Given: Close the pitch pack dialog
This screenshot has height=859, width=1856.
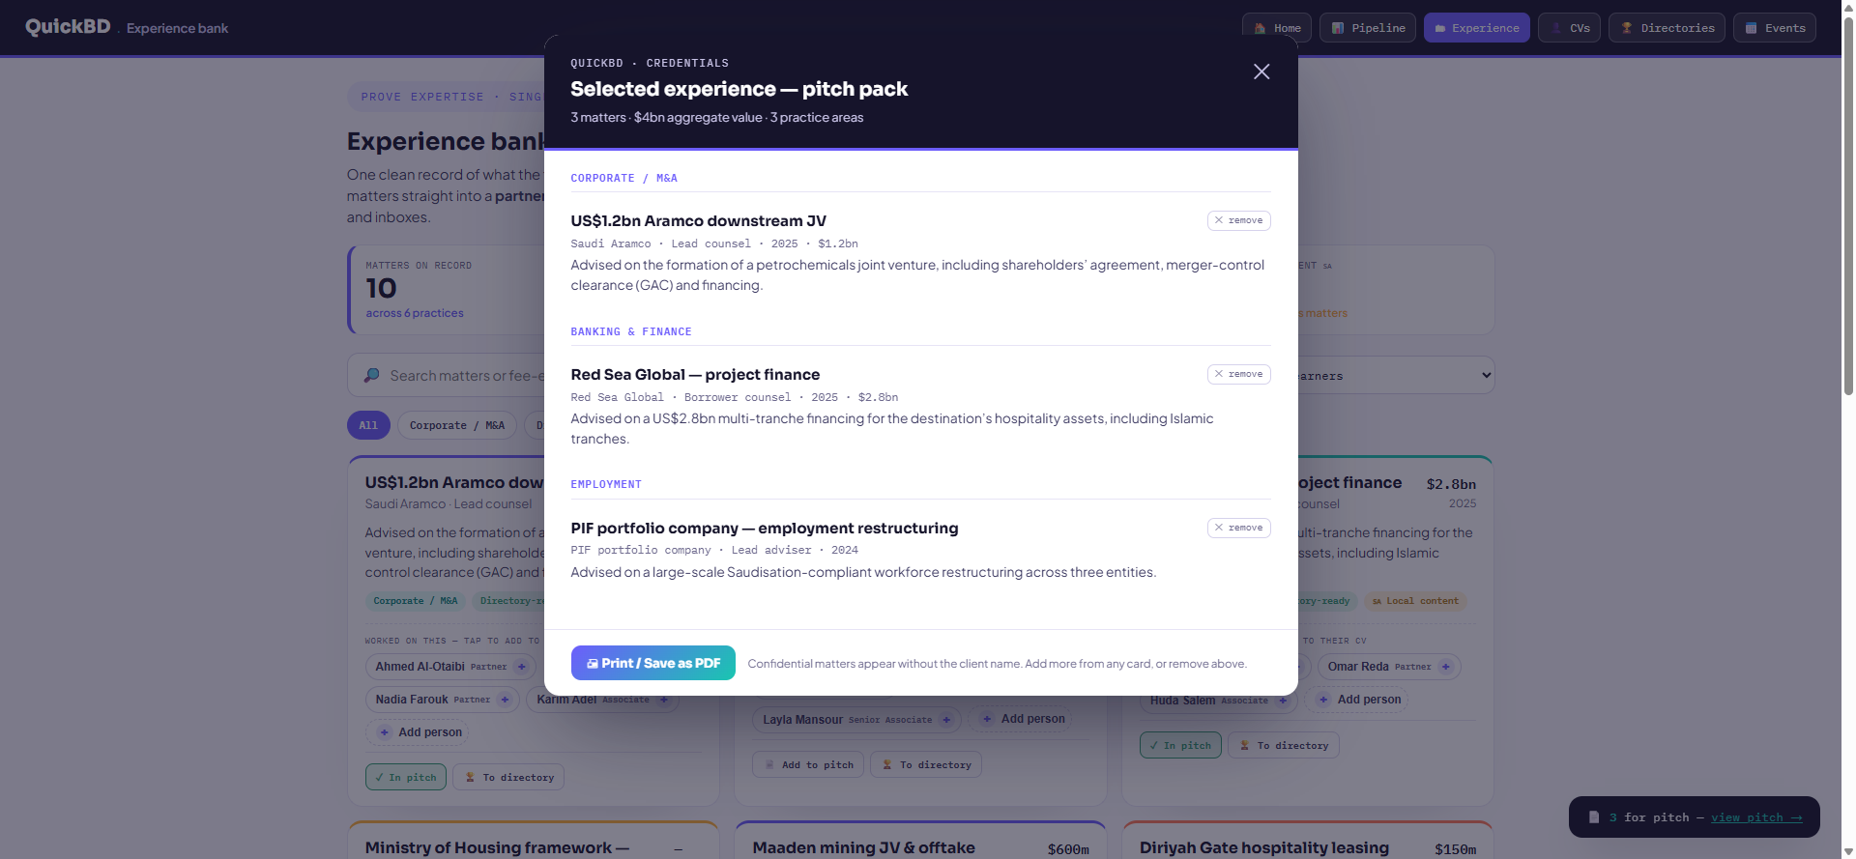Looking at the screenshot, I should (1261, 72).
